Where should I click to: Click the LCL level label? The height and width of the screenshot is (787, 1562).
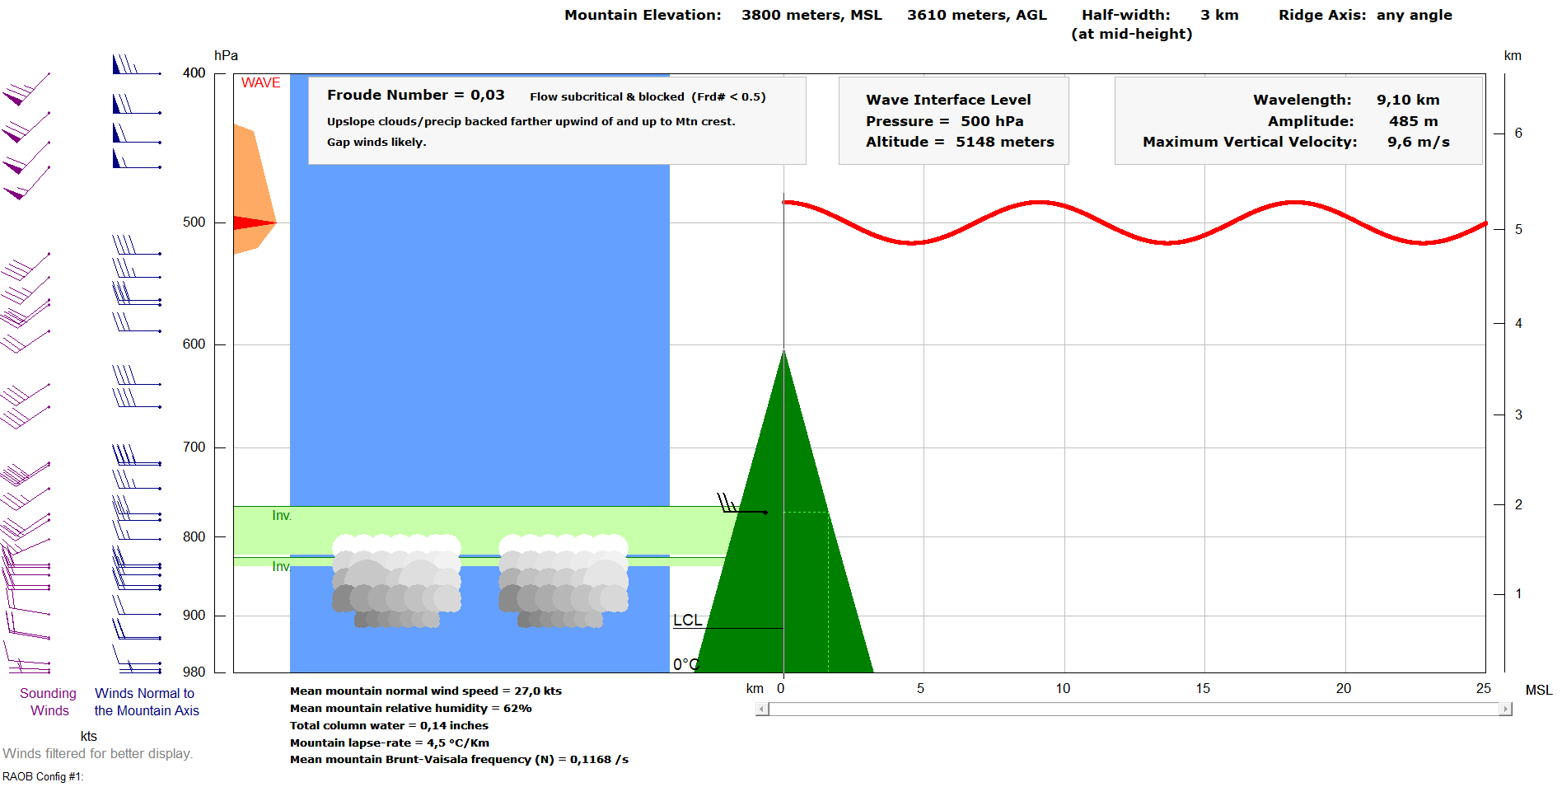(687, 621)
